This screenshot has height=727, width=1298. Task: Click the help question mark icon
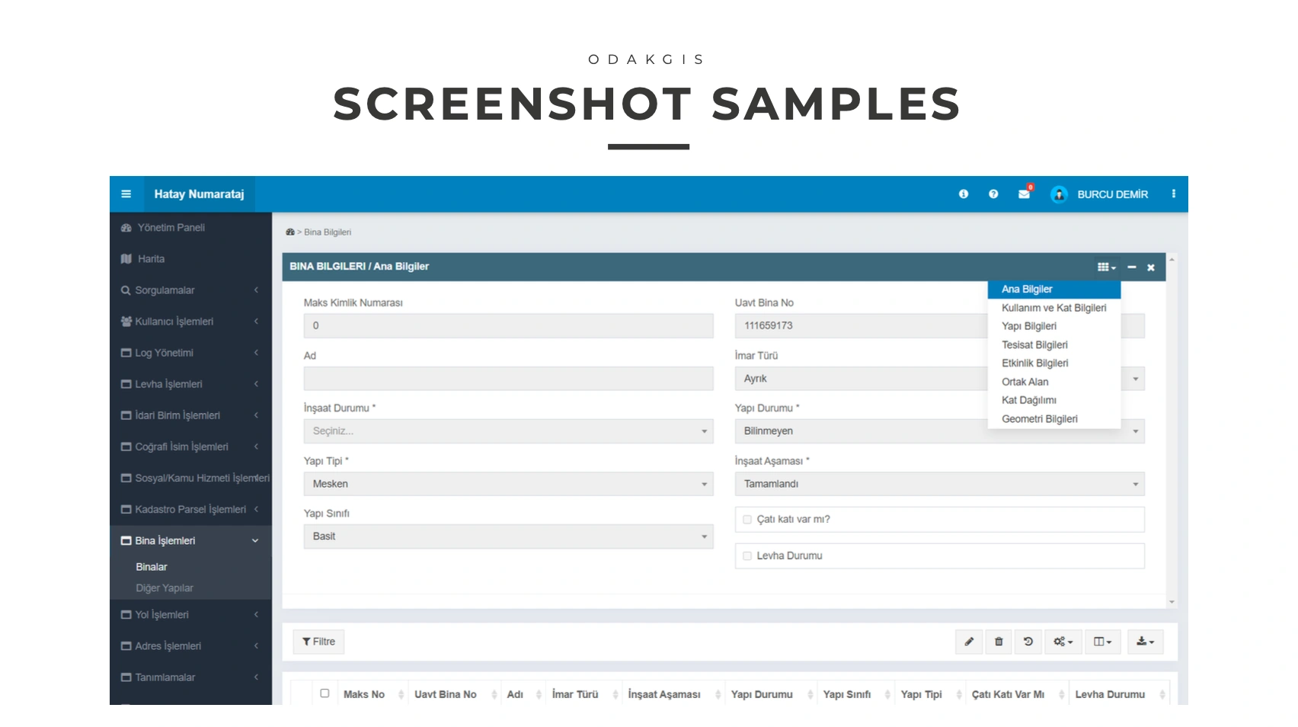[x=993, y=194]
